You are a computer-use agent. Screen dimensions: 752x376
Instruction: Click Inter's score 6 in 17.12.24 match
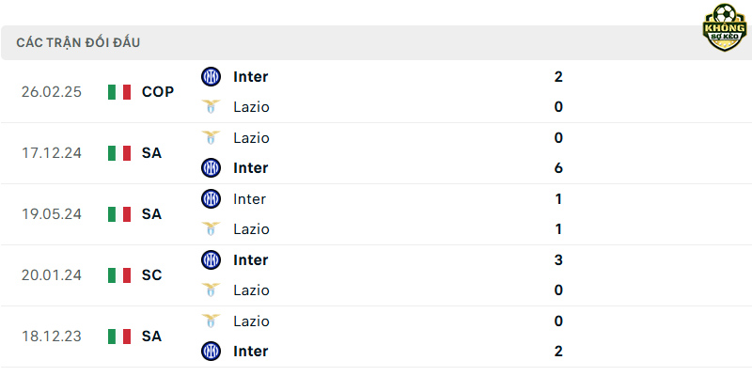click(x=558, y=168)
